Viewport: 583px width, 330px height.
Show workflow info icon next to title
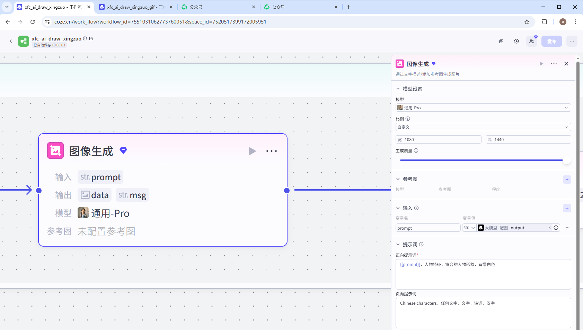[x=85, y=38]
